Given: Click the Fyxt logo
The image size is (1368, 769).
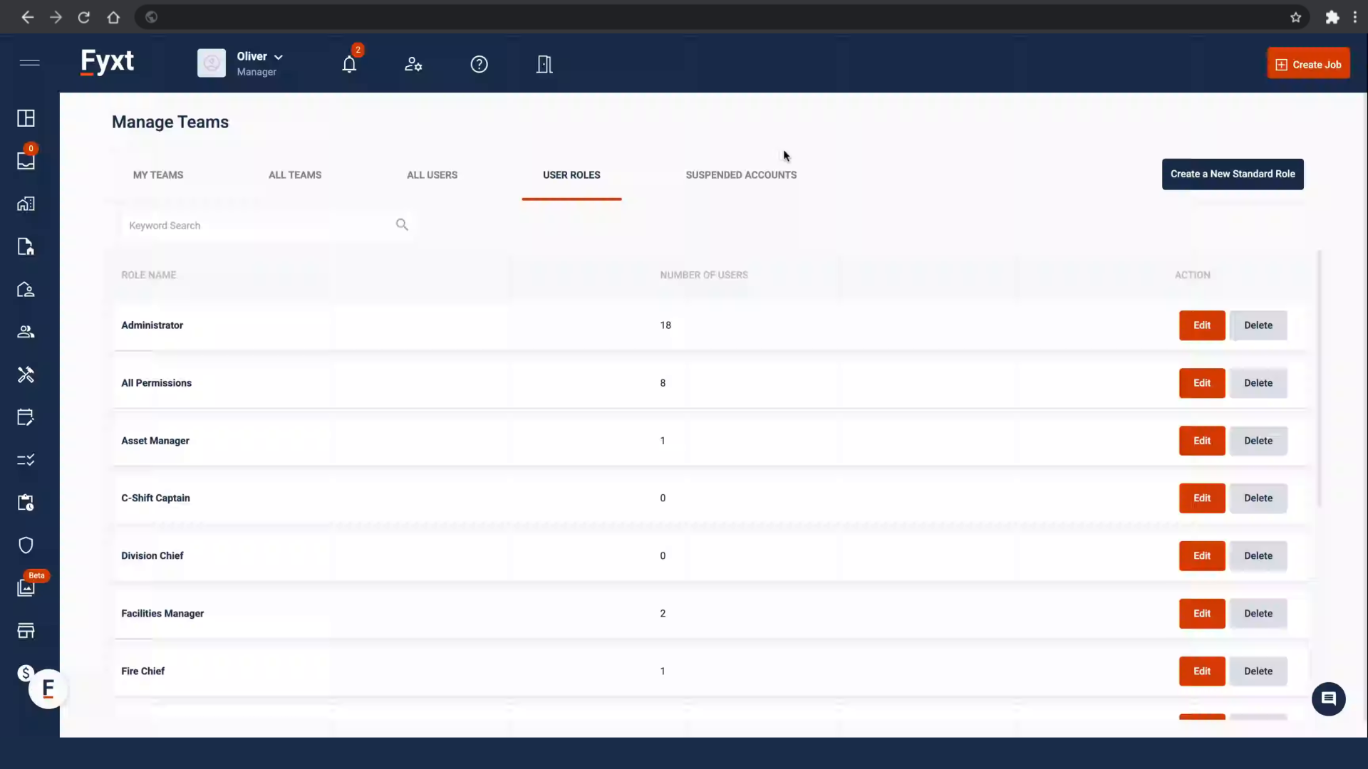Looking at the screenshot, I should 107,62.
